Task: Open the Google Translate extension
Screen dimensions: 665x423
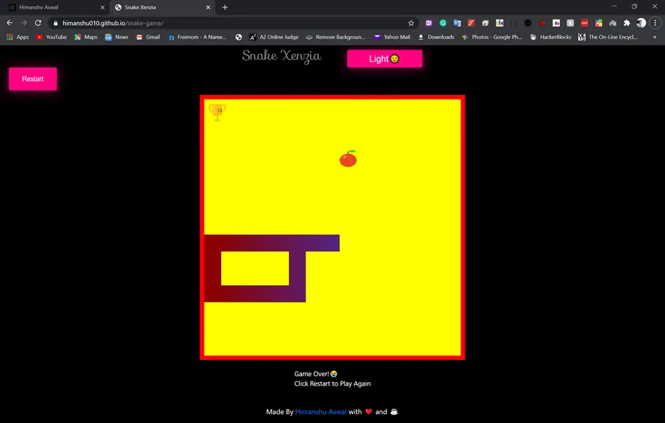Action: pos(457,23)
